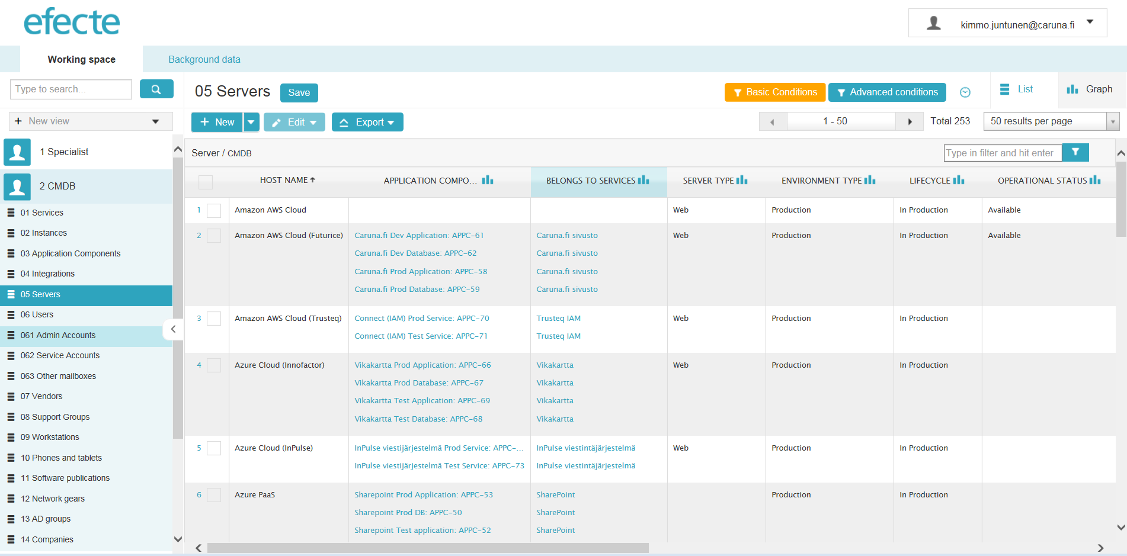Click the efecte logo
Viewport: 1127px width, 556px height.
click(x=72, y=22)
